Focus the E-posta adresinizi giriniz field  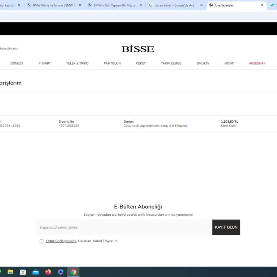click(124, 227)
